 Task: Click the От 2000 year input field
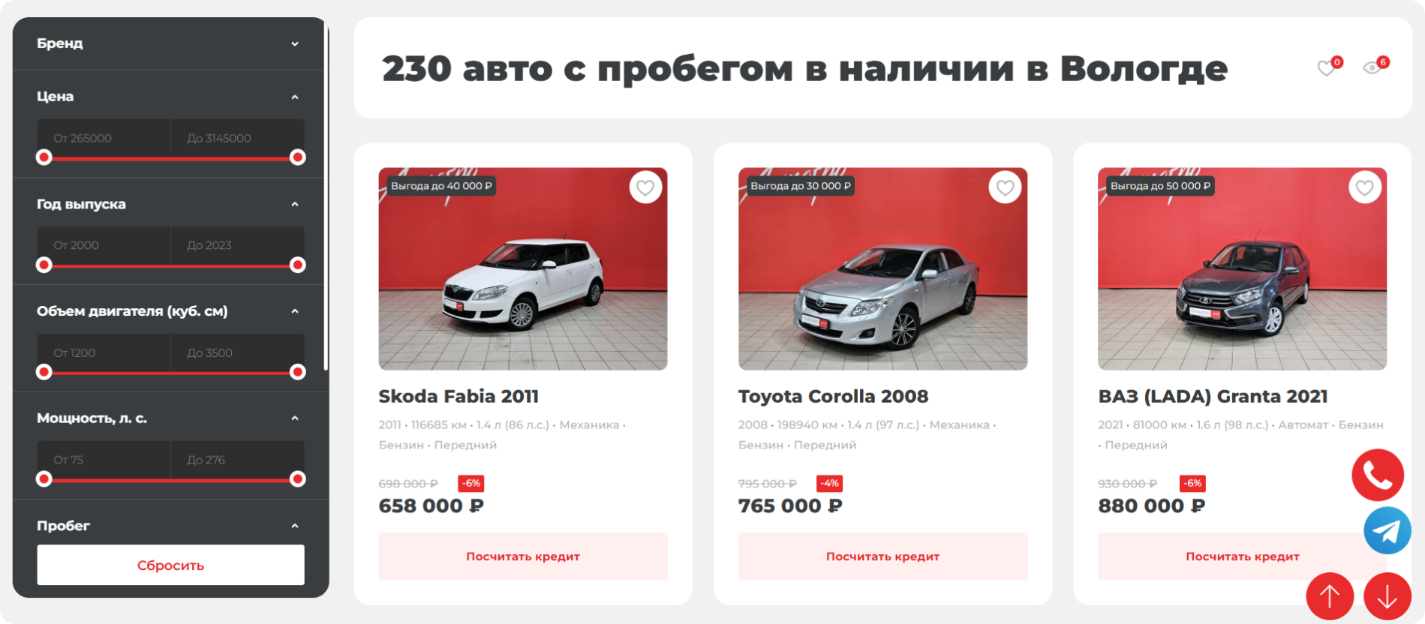(x=104, y=245)
